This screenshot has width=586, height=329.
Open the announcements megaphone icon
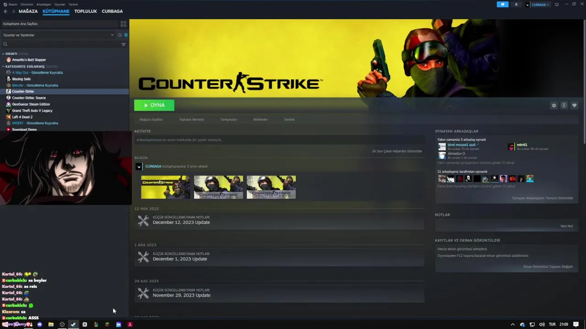click(x=502, y=5)
